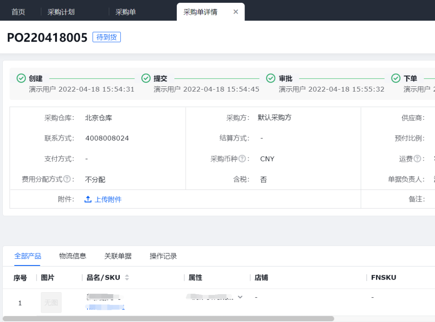Screen dimensions: 435x322
Task: Click the help icon beside 运费
Action: pos(417,159)
